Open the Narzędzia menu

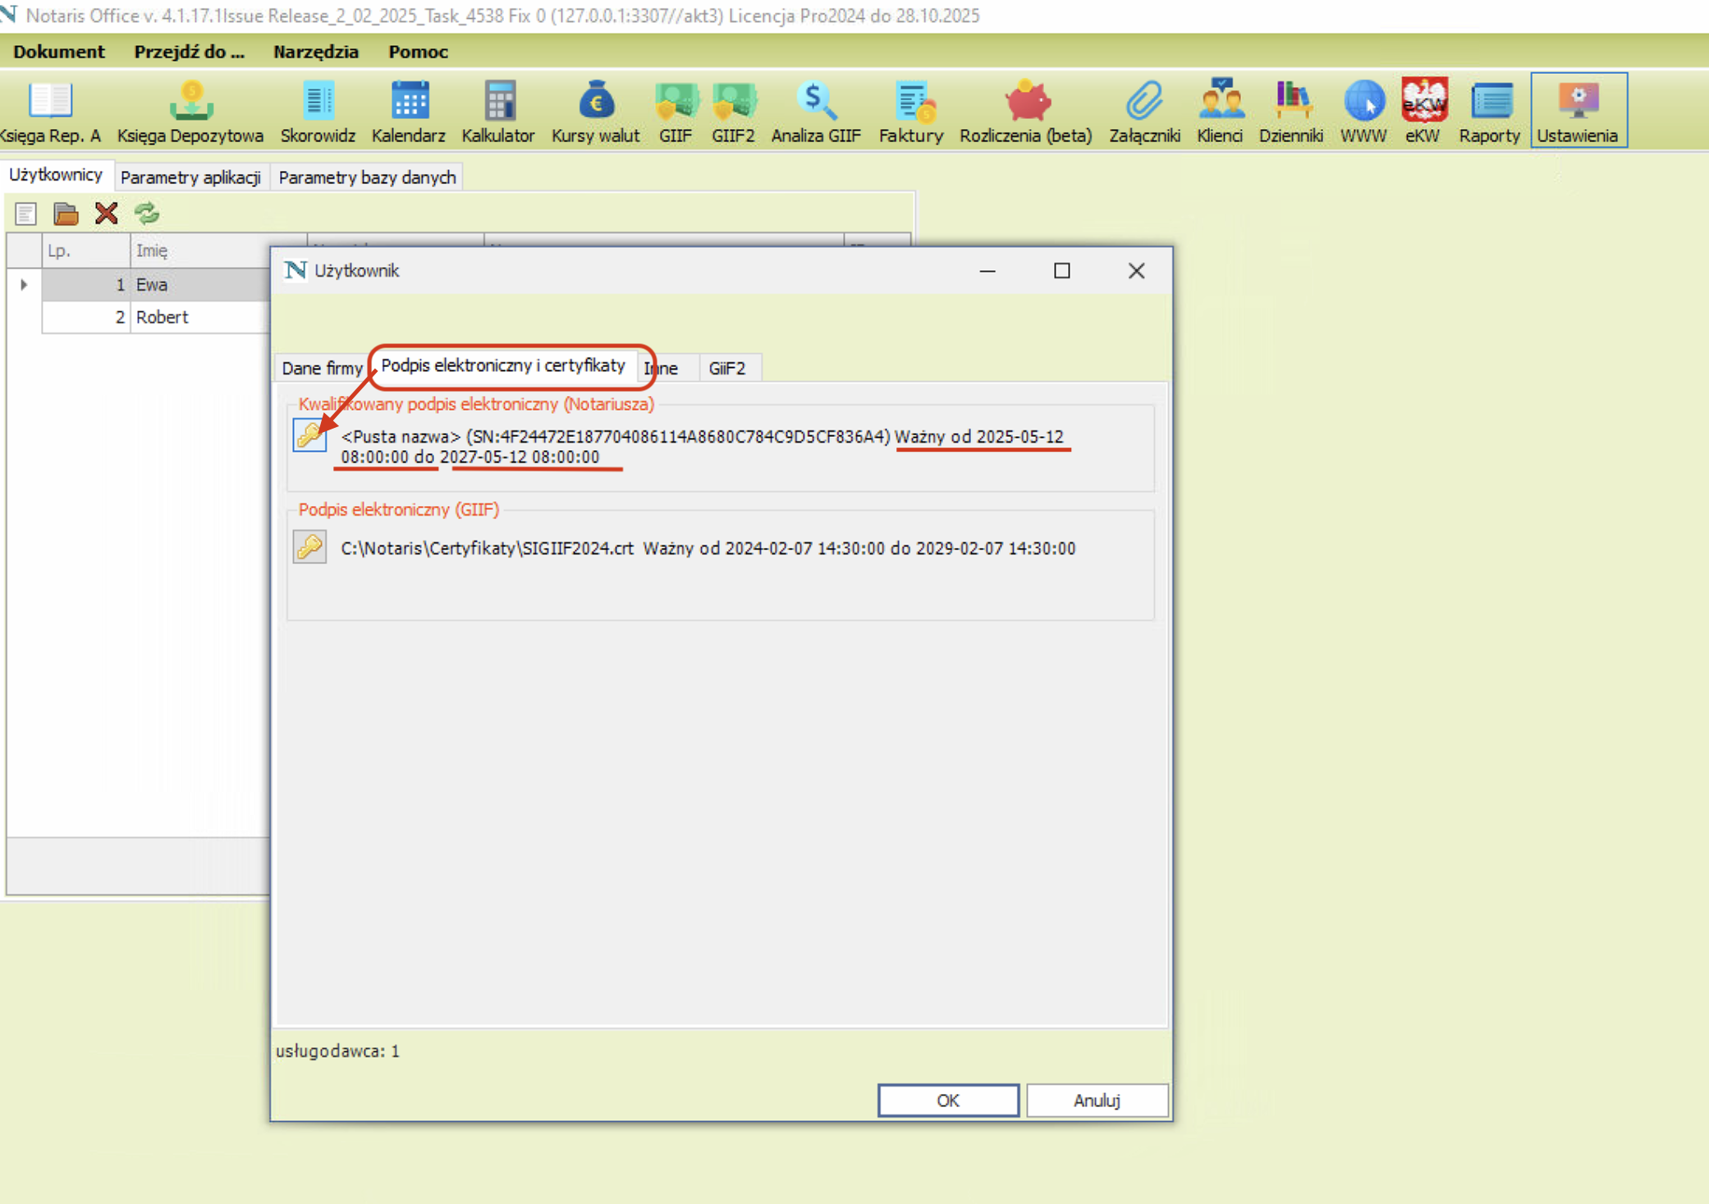coord(316,52)
